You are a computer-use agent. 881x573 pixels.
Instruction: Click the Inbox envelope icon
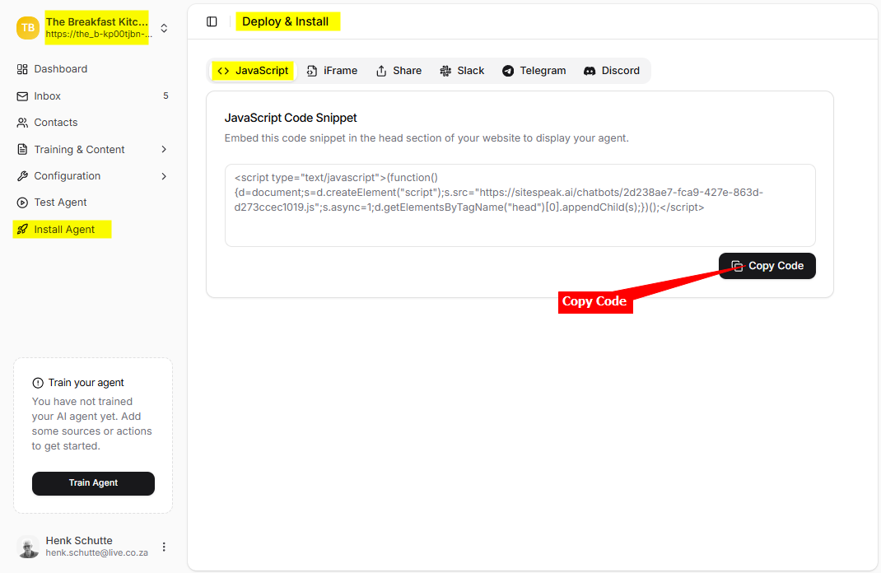pos(22,96)
